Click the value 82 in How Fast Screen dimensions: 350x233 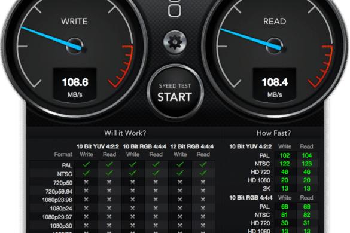pyautogui.click(x=307, y=215)
